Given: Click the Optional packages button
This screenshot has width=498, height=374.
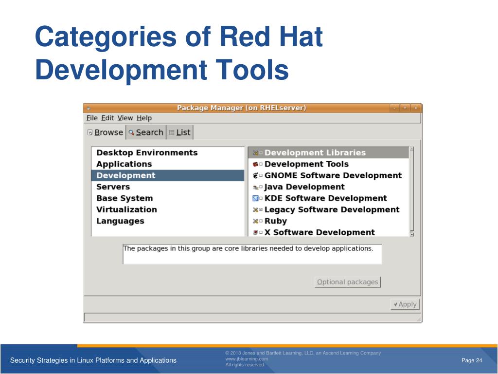Looking at the screenshot, I should [348, 282].
